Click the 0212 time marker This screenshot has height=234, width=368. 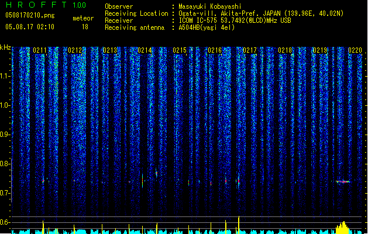point(75,50)
